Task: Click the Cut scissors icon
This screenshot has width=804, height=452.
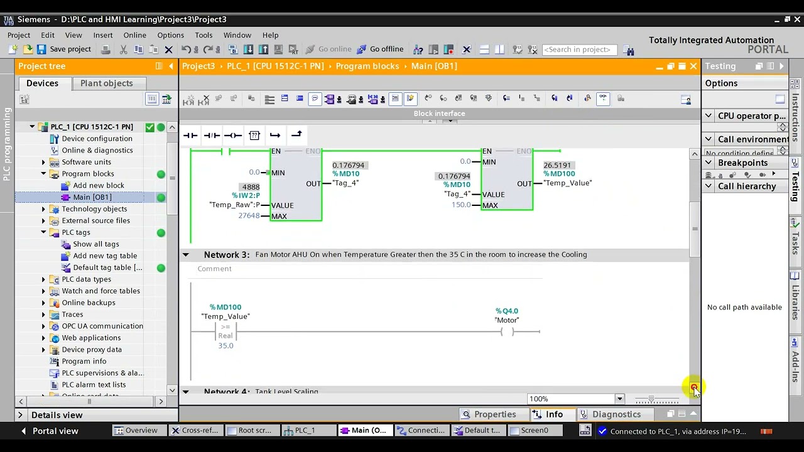Action: click(x=123, y=49)
